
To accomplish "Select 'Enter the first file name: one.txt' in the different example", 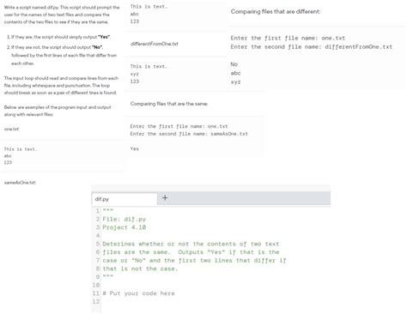I will pyautogui.click(x=288, y=38).
